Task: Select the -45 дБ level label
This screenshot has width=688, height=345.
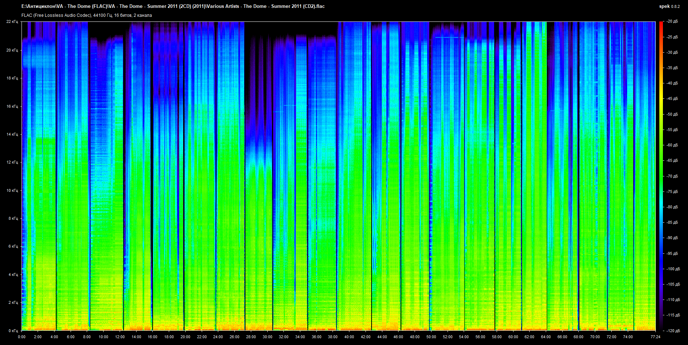Action: click(672, 99)
